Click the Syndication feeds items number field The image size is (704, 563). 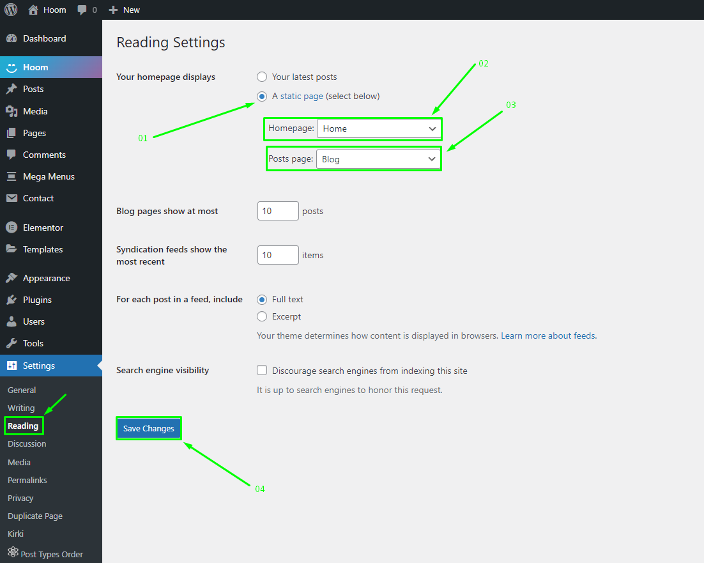pos(278,255)
